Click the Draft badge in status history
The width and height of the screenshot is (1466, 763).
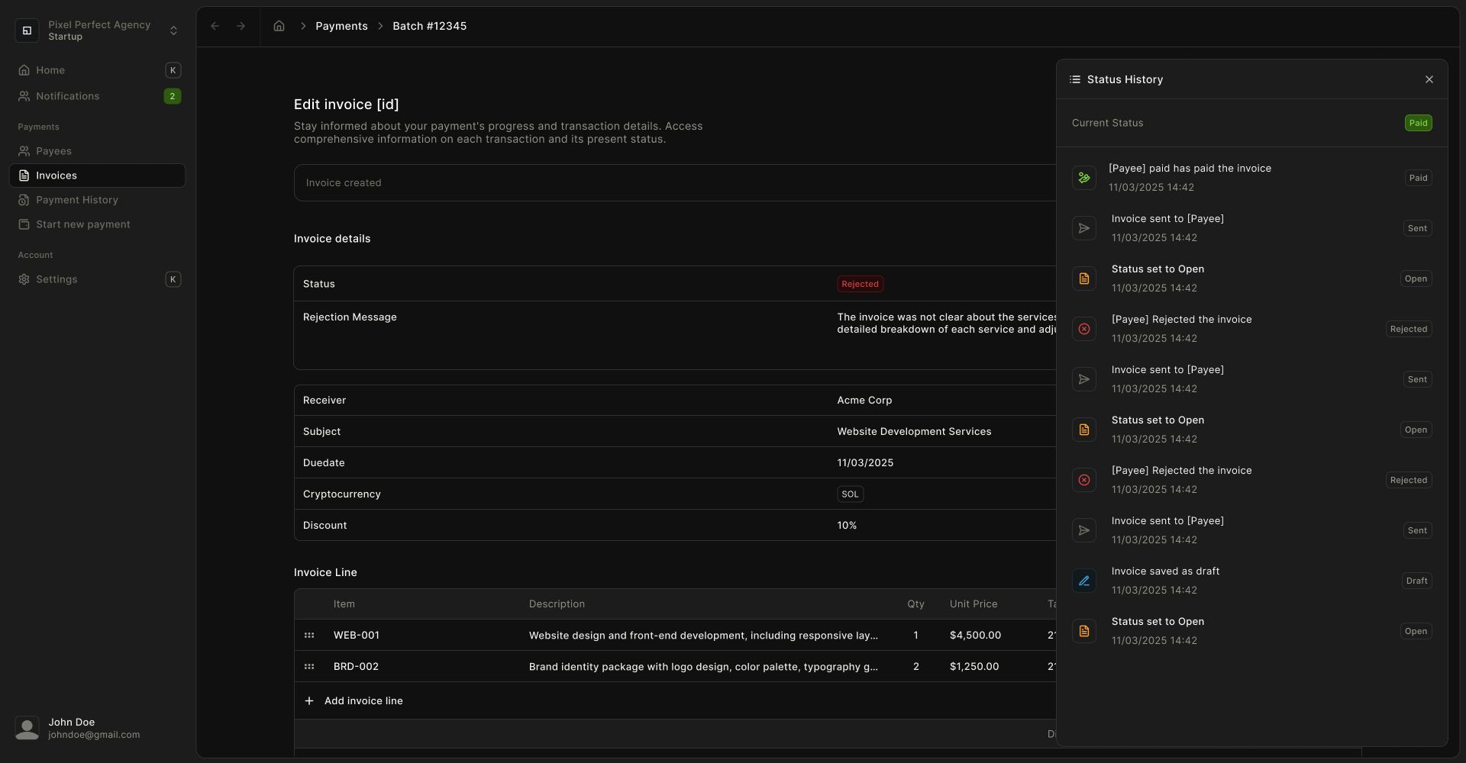[1416, 581]
